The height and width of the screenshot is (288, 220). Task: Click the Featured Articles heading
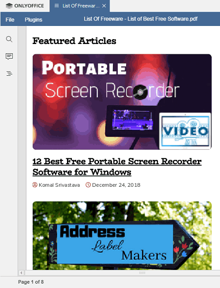(x=74, y=41)
